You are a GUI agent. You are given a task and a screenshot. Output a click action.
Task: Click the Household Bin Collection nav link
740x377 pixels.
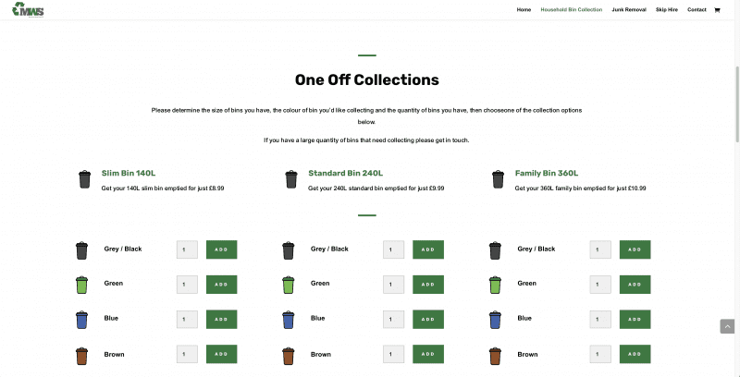click(572, 10)
